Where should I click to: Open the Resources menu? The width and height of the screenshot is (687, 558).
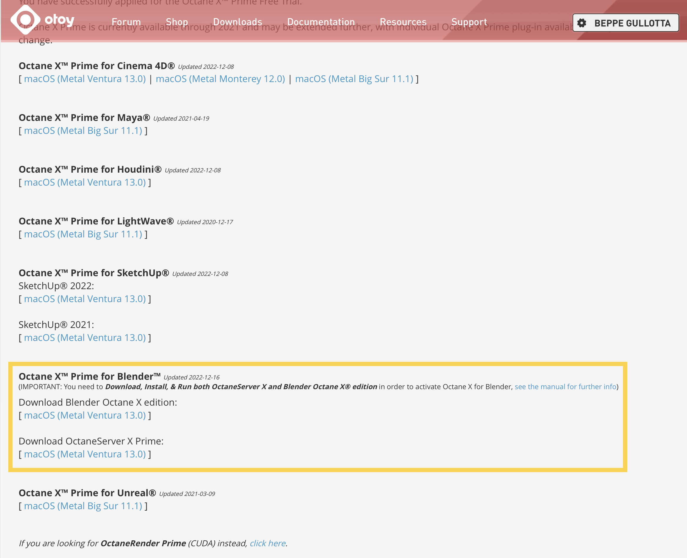point(403,22)
